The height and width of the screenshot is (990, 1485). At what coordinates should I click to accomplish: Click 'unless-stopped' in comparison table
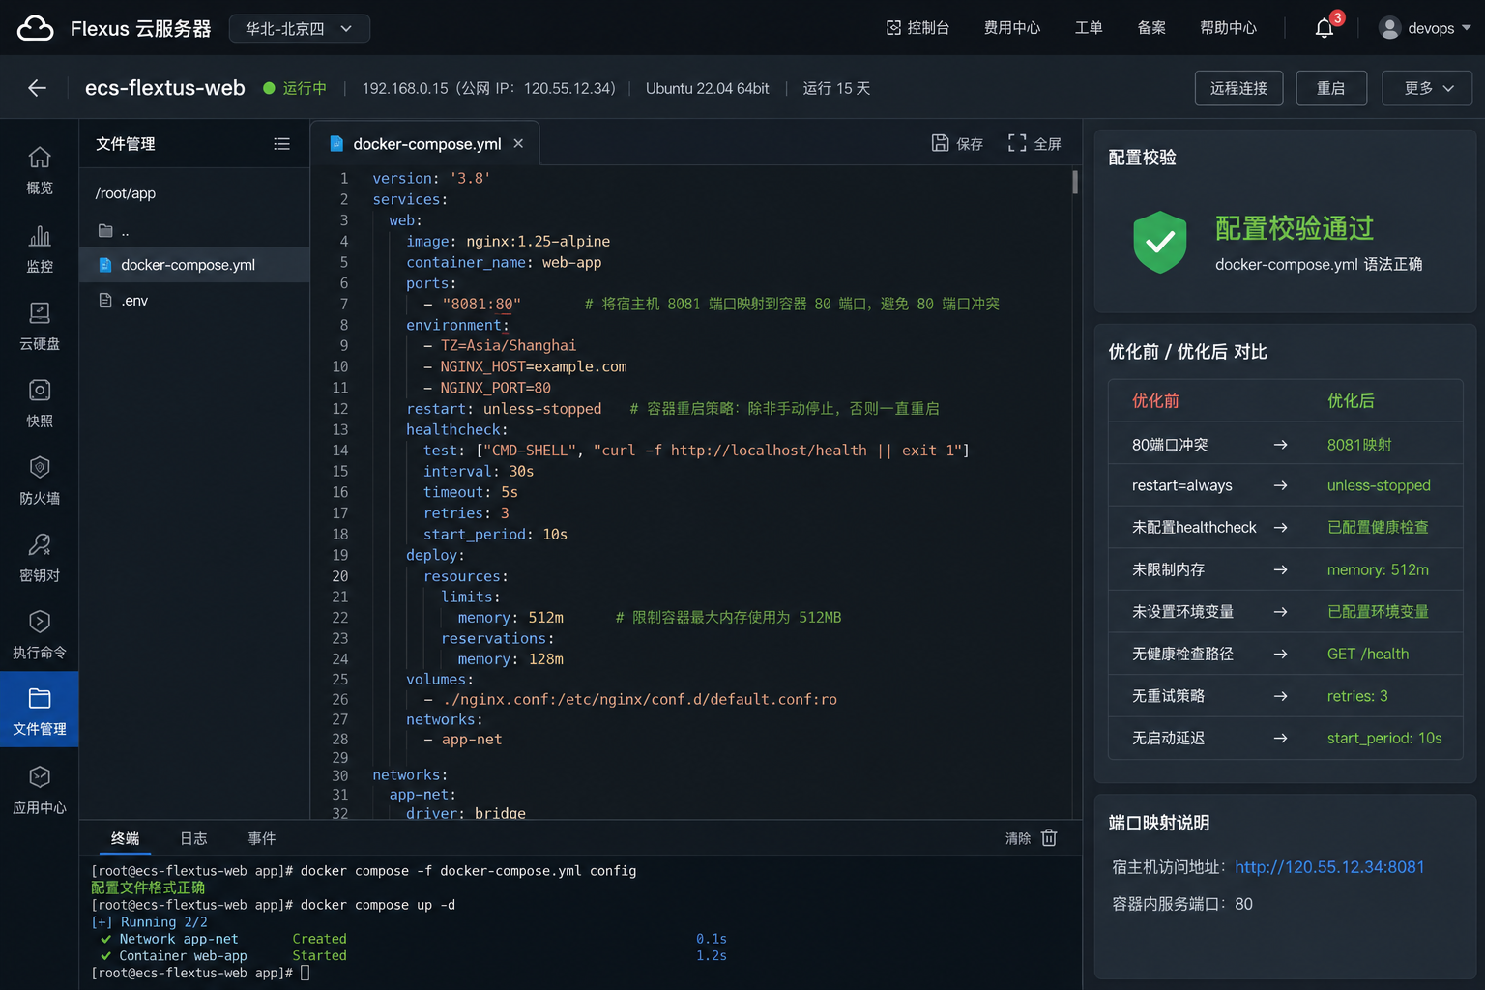coord(1379,485)
